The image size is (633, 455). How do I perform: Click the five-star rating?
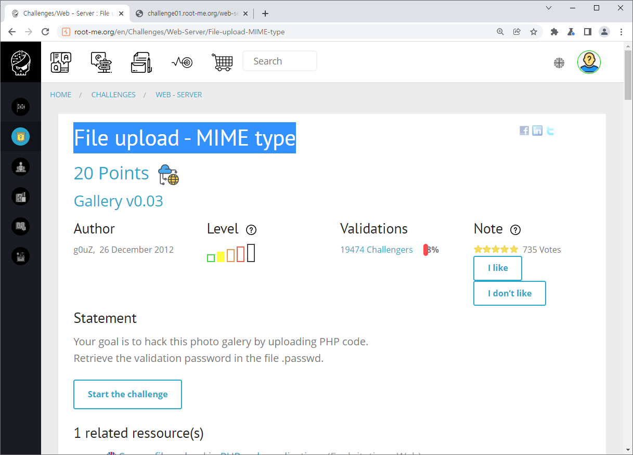point(496,250)
